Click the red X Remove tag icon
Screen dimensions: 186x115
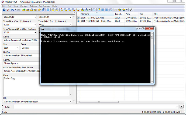click(x=8, y=10)
